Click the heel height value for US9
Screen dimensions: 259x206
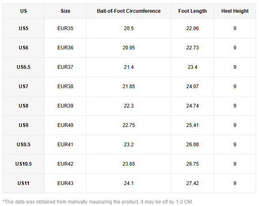[x=235, y=125]
